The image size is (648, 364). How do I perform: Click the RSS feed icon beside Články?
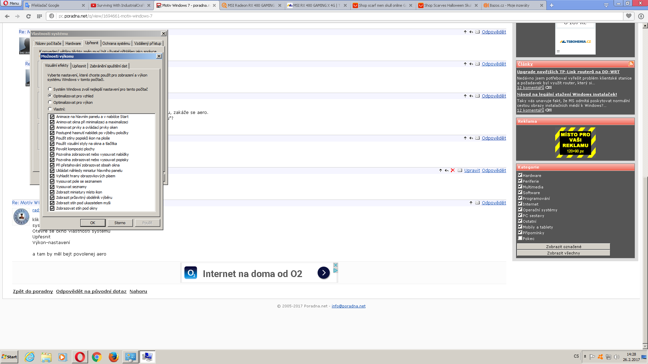[631, 64]
